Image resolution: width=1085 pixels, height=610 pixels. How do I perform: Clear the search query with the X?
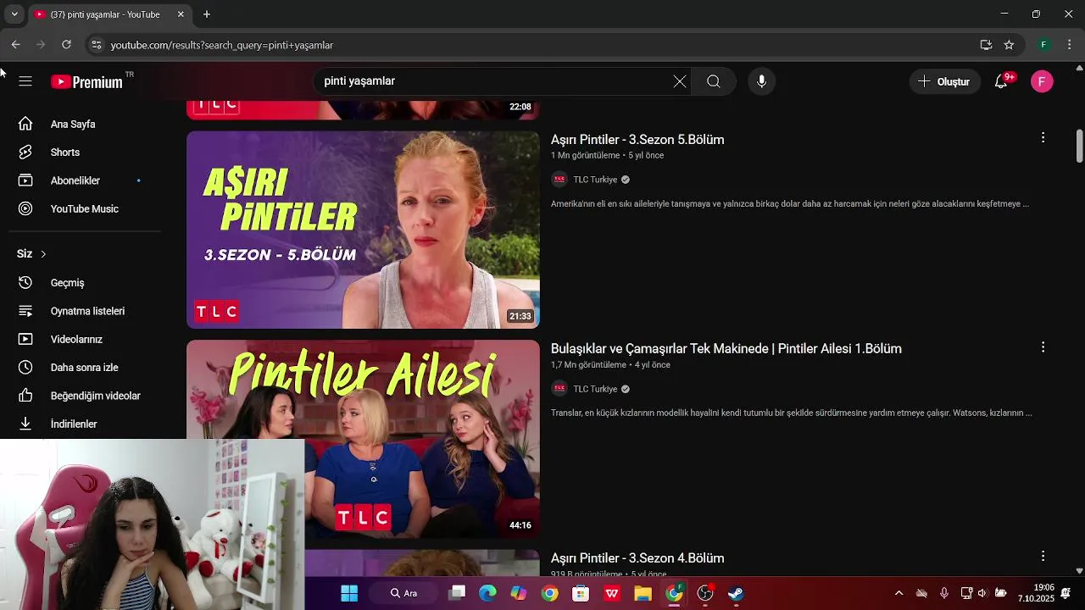680,81
